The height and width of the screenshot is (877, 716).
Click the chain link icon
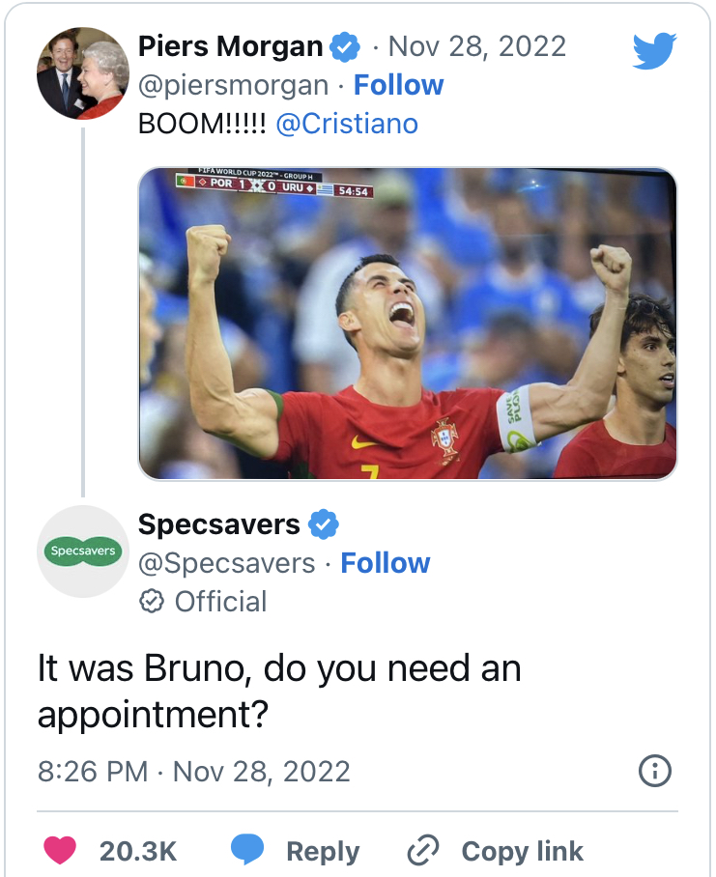[423, 851]
